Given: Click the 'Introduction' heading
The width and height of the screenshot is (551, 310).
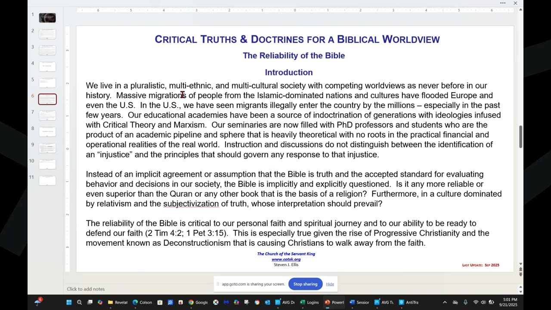Looking at the screenshot, I should [x=289, y=72].
